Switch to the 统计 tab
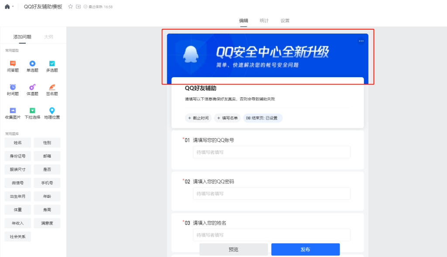This screenshot has width=447, height=257. pos(264,21)
